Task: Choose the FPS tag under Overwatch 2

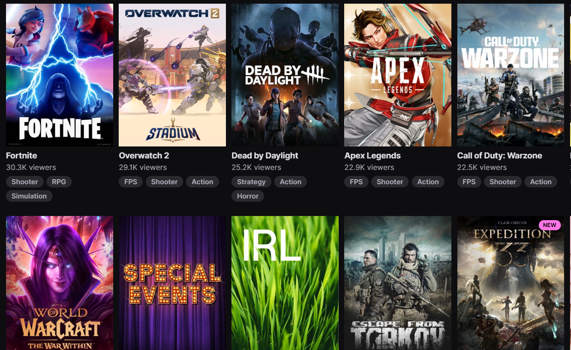Action: click(x=131, y=182)
